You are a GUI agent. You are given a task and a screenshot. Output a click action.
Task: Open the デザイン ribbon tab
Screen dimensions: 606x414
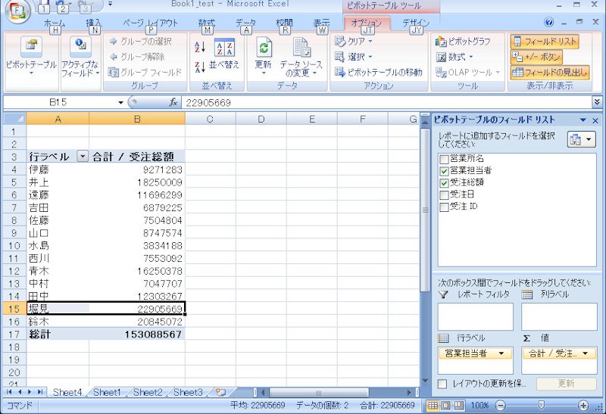416,23
